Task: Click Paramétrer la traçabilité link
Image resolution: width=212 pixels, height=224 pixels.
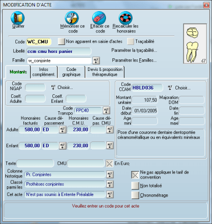Action: click(x=134, y=50)
